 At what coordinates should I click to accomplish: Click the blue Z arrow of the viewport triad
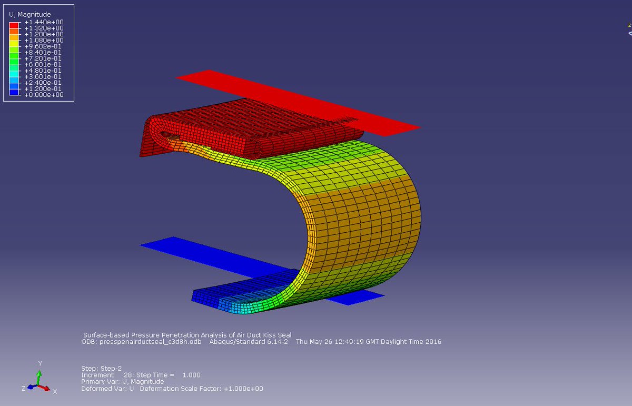(31, 387)
